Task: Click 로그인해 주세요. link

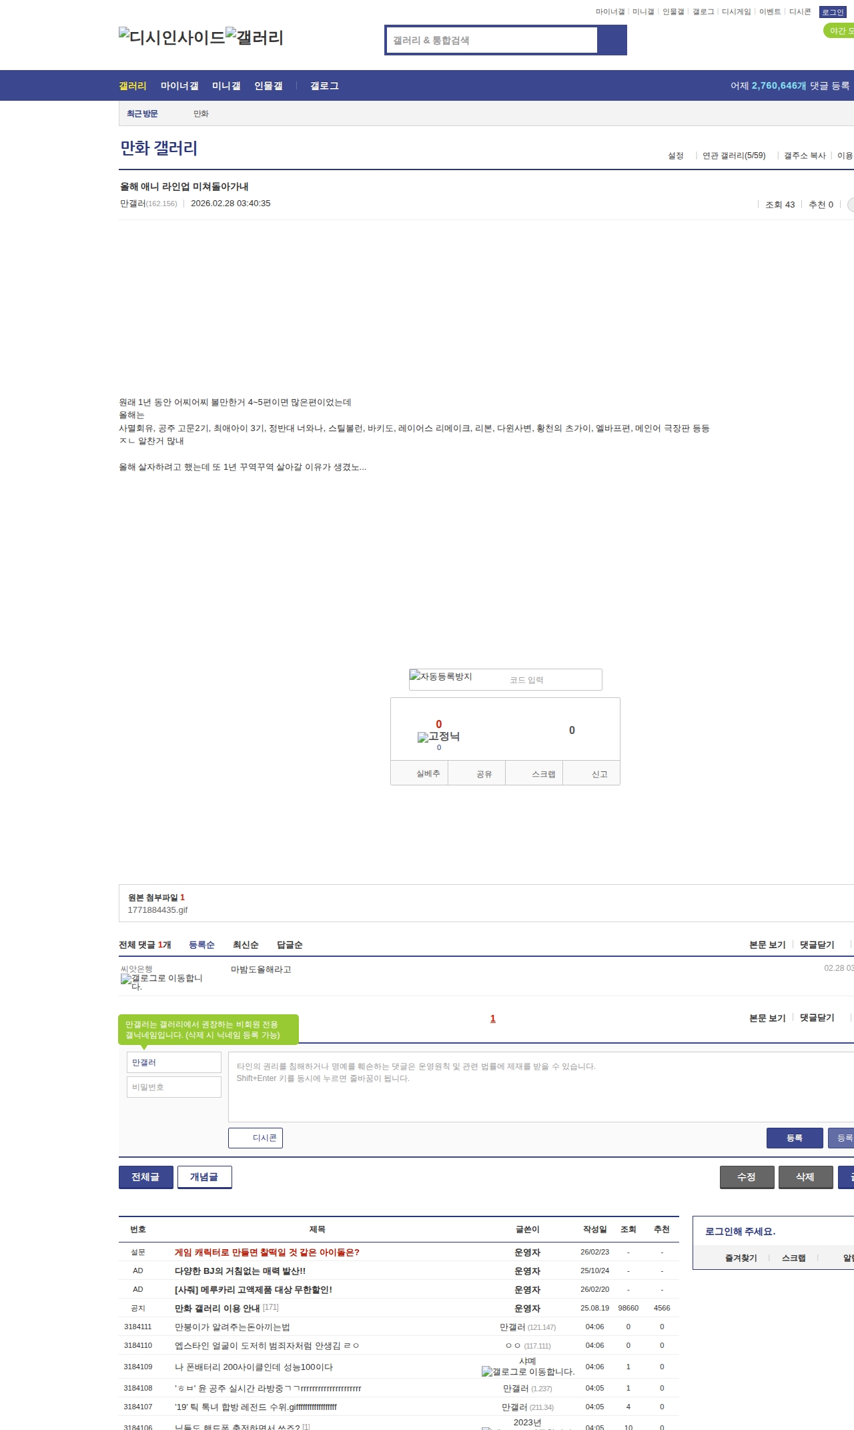Action: click(740, 1232)
